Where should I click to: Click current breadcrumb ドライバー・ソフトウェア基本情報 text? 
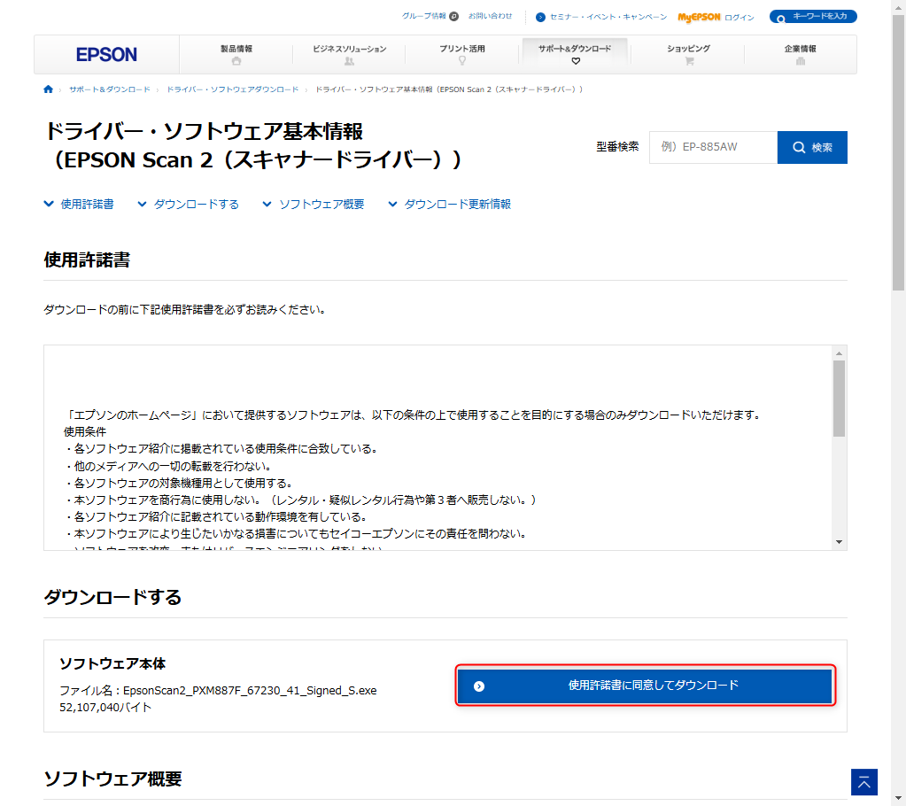448,89
